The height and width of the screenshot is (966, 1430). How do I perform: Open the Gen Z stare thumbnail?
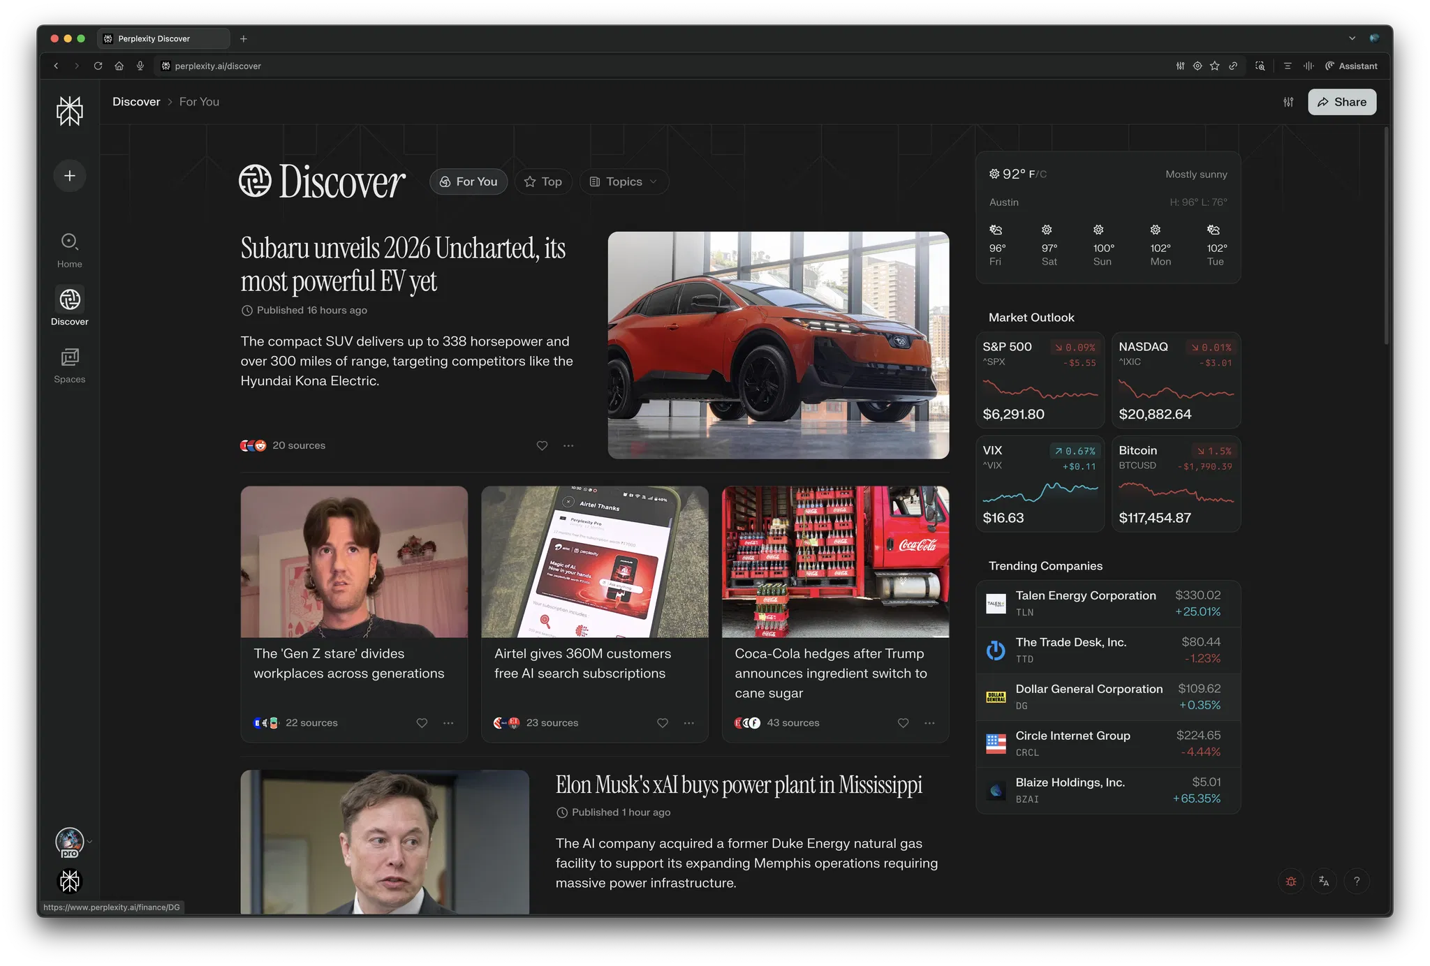click(x=354, y=561)
